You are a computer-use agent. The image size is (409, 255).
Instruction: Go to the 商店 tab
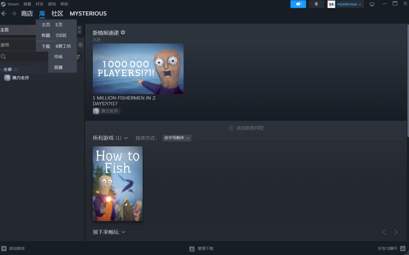[27, 14]
